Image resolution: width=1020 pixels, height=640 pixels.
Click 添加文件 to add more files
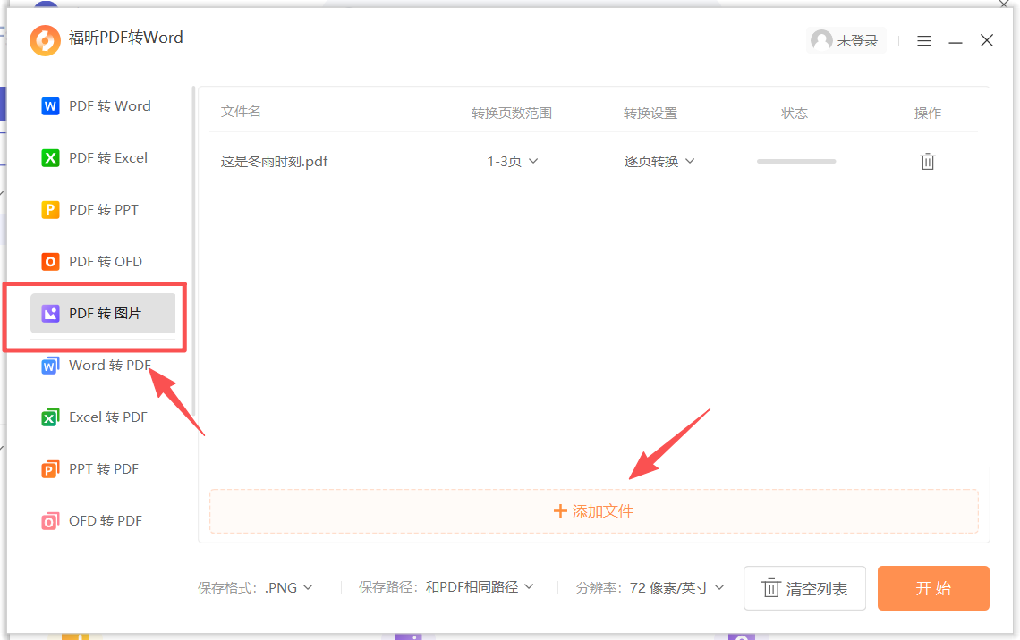[593, 509]
